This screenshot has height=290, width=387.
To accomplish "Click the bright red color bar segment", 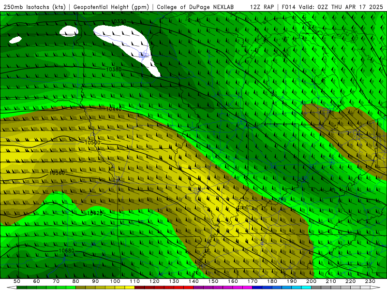I will click(189, 288).
